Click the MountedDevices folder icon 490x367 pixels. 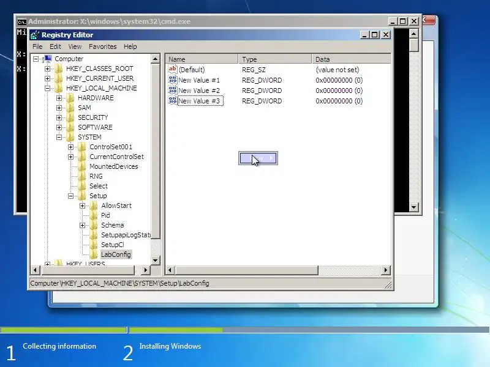click(x=82, y=166)
